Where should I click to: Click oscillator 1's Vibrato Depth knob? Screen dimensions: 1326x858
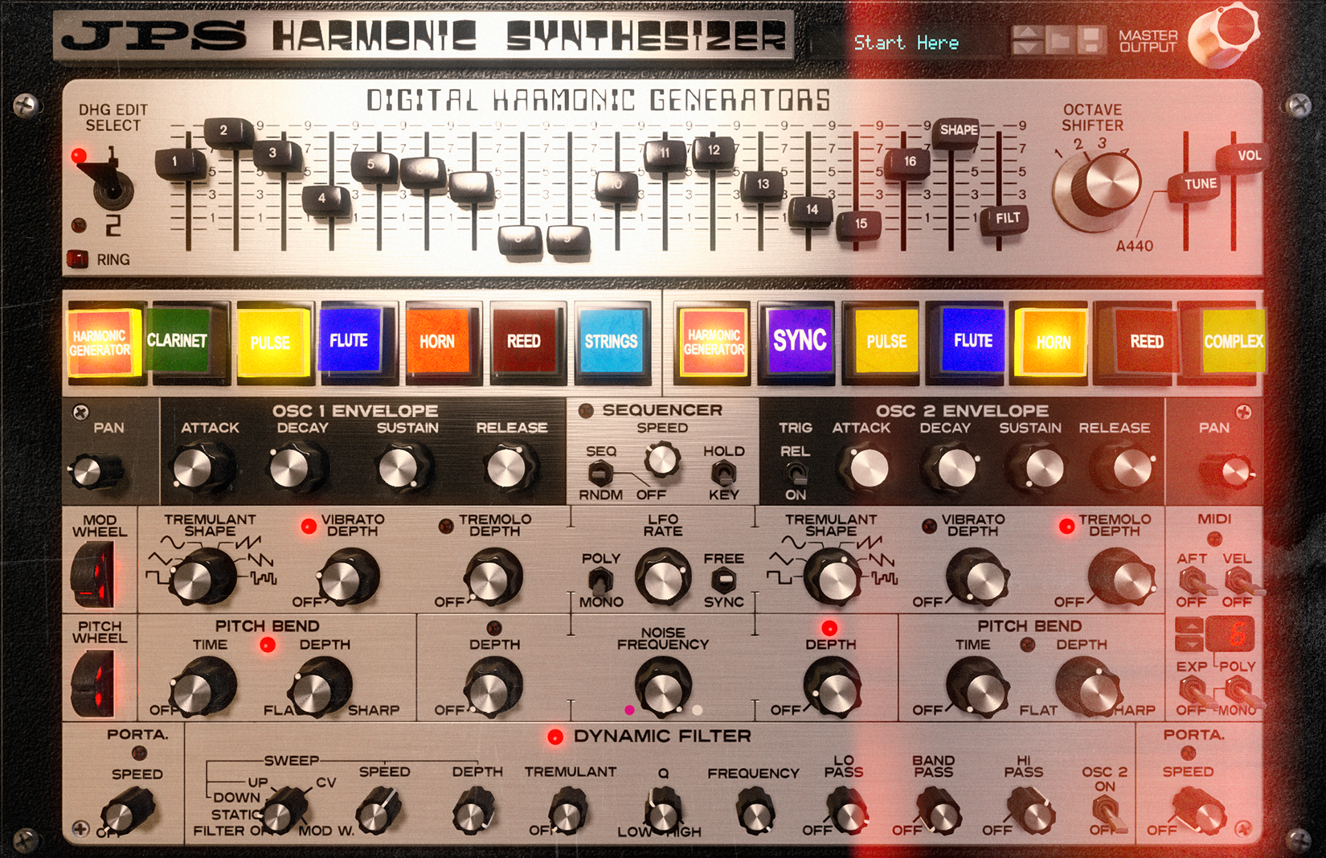(x=347, y=577)
